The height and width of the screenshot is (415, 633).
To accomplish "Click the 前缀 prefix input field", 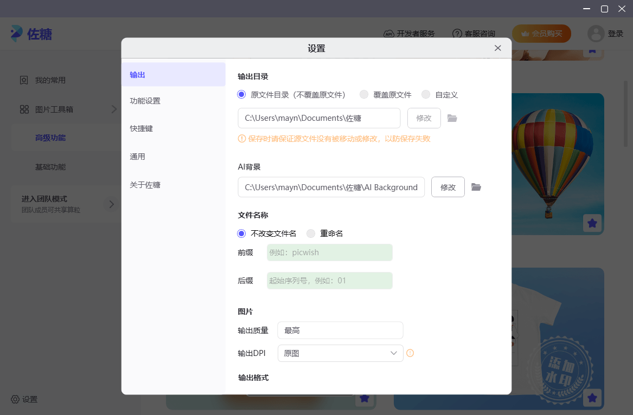I will (329, 252).
